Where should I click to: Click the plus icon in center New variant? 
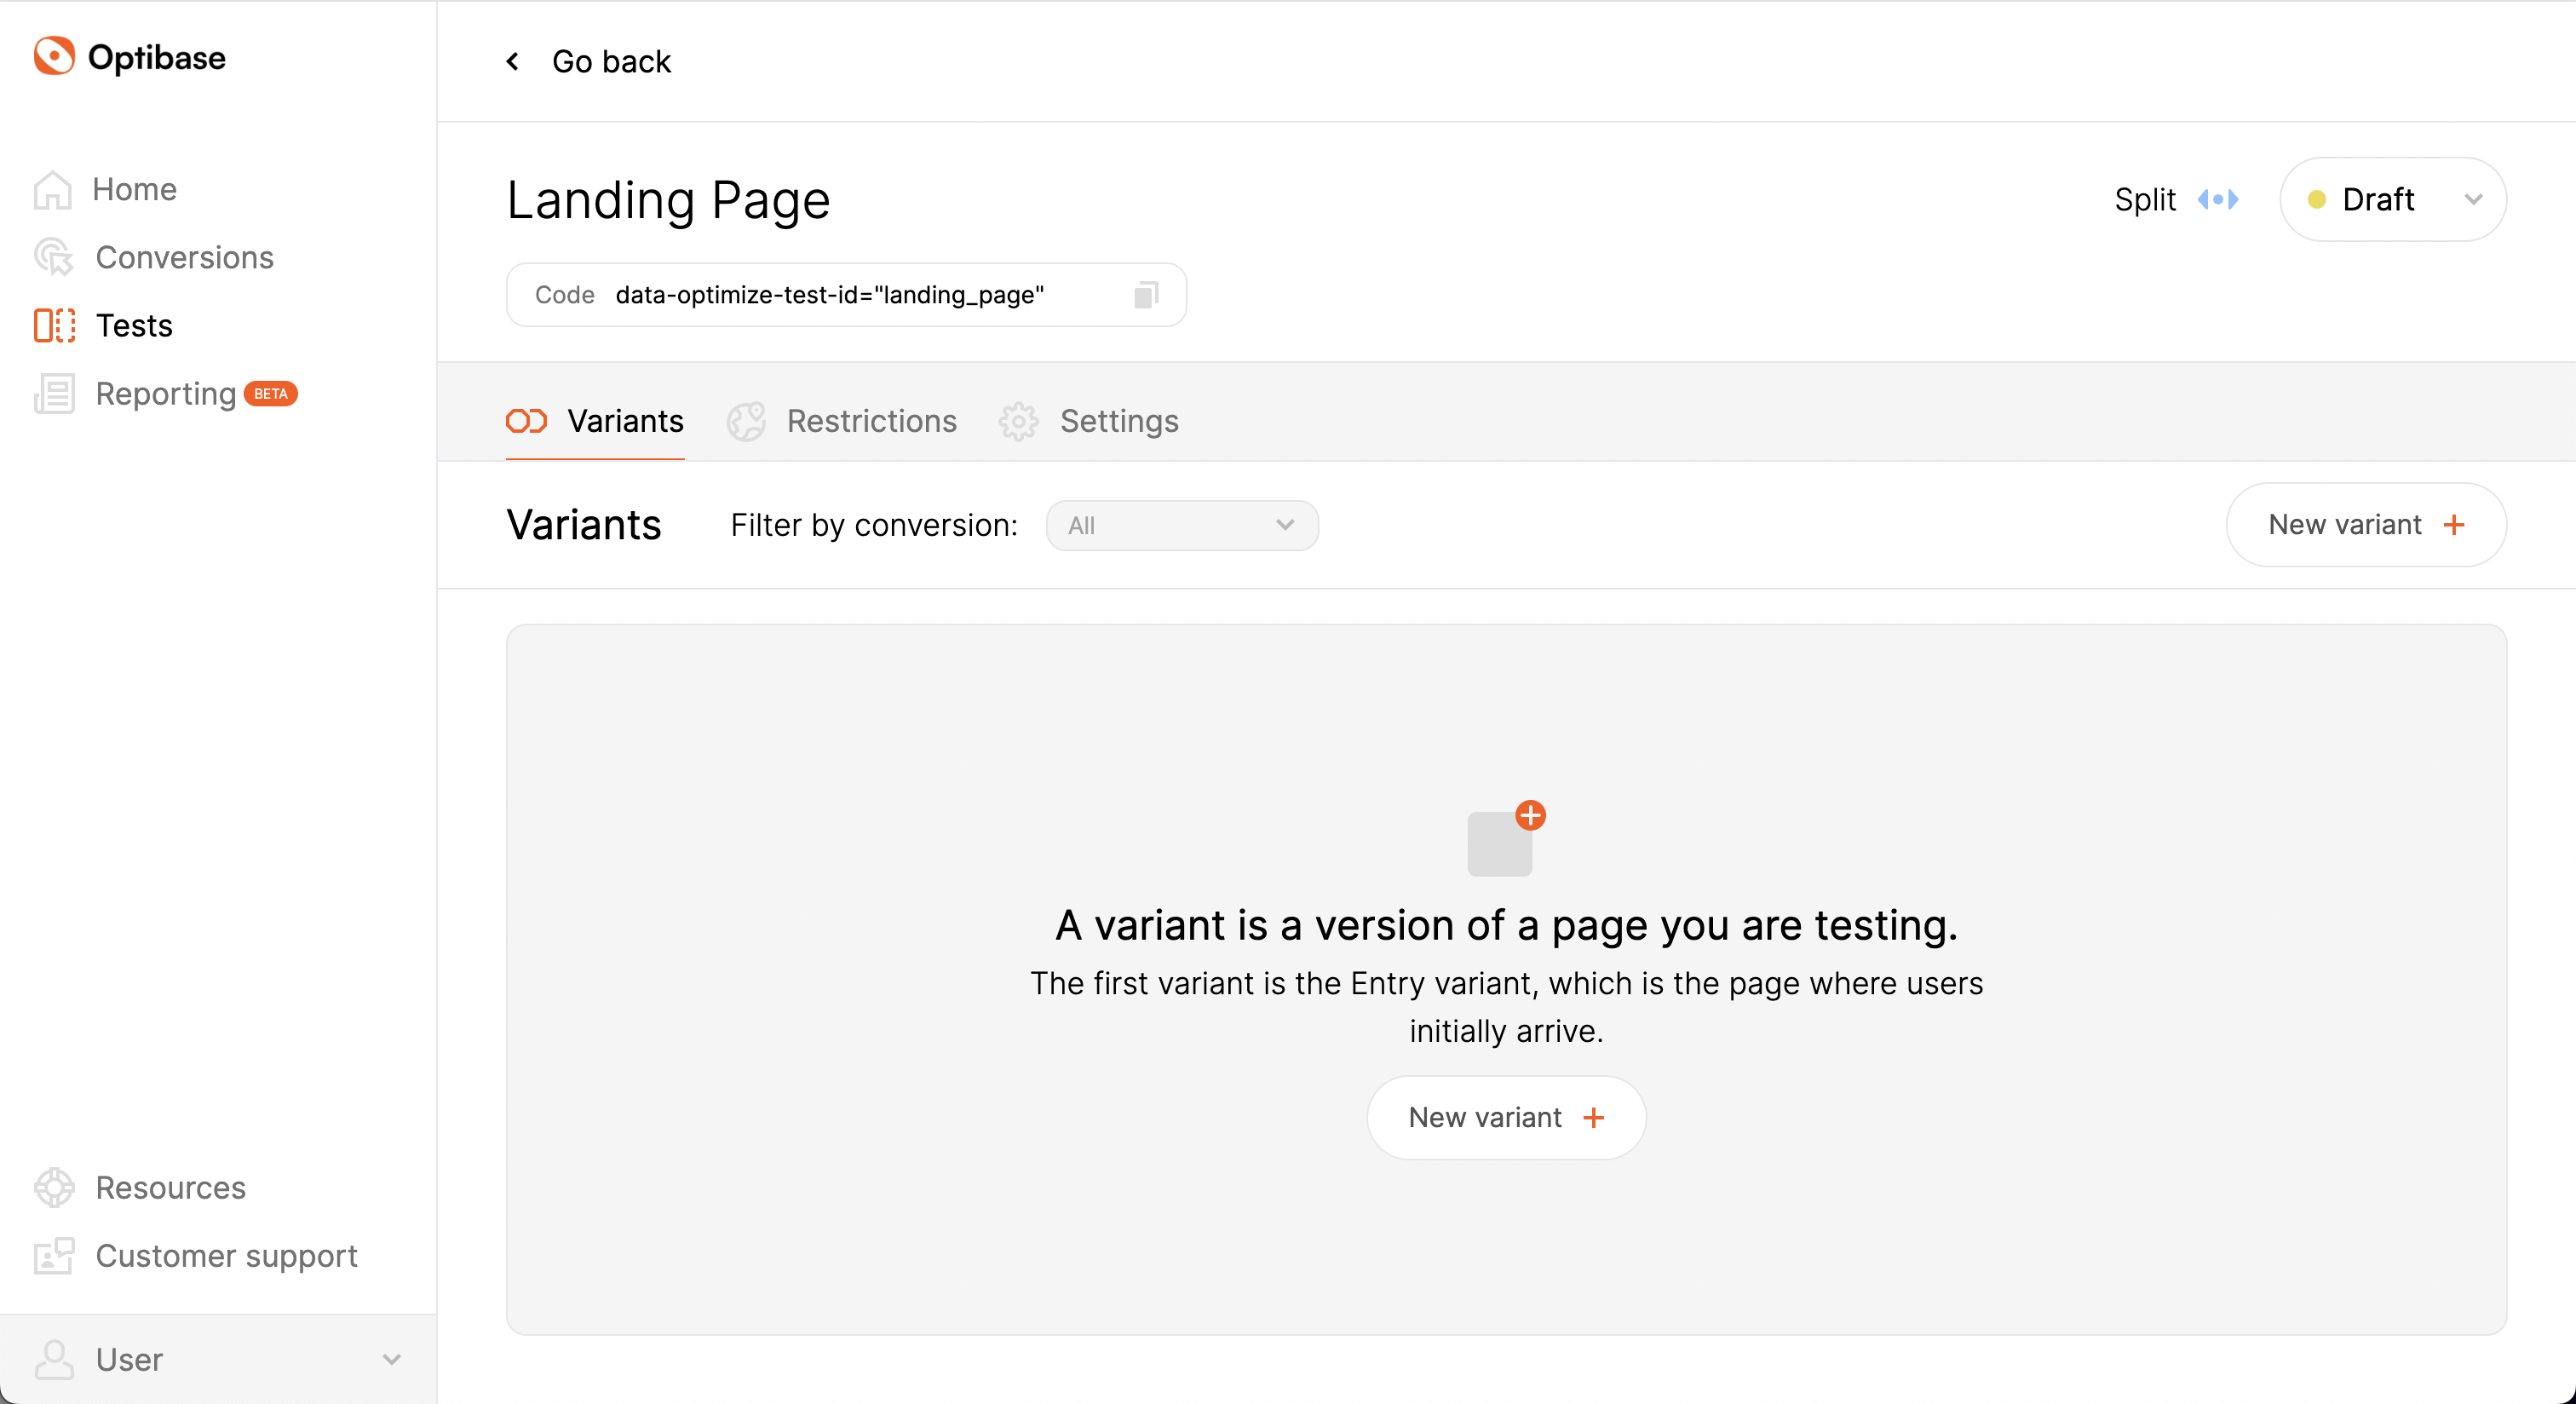point(1594,1117)
